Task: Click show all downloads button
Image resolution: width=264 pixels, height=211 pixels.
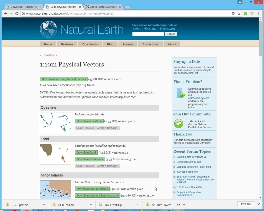Action: pos(246,204)
